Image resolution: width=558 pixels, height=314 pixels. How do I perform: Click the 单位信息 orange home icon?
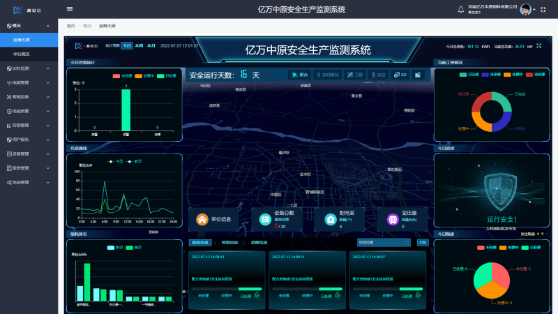click(x=202, y=219)
